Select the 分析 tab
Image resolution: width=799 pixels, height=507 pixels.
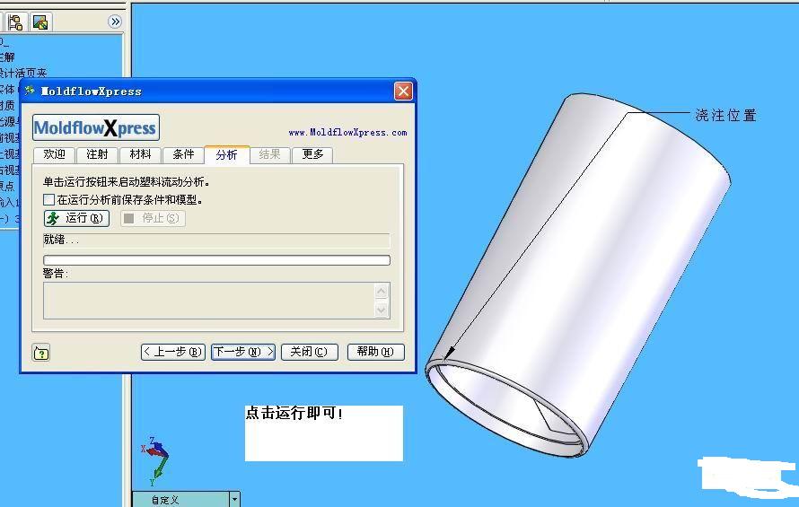pos(227,154)
